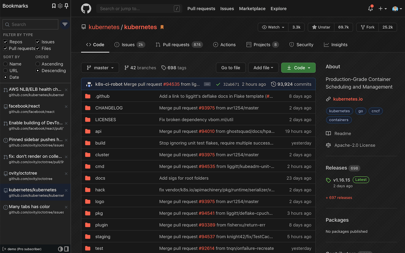Viewport: 405px width, 253px height.
Task: Open the notifications bell
Action: 370,8
